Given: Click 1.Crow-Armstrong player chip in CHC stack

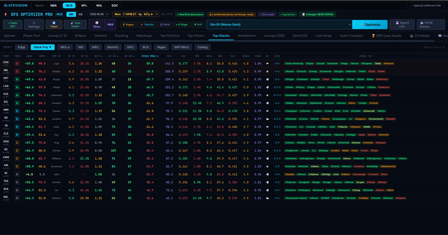Looking at the screenshot, I should click(294, 63).
